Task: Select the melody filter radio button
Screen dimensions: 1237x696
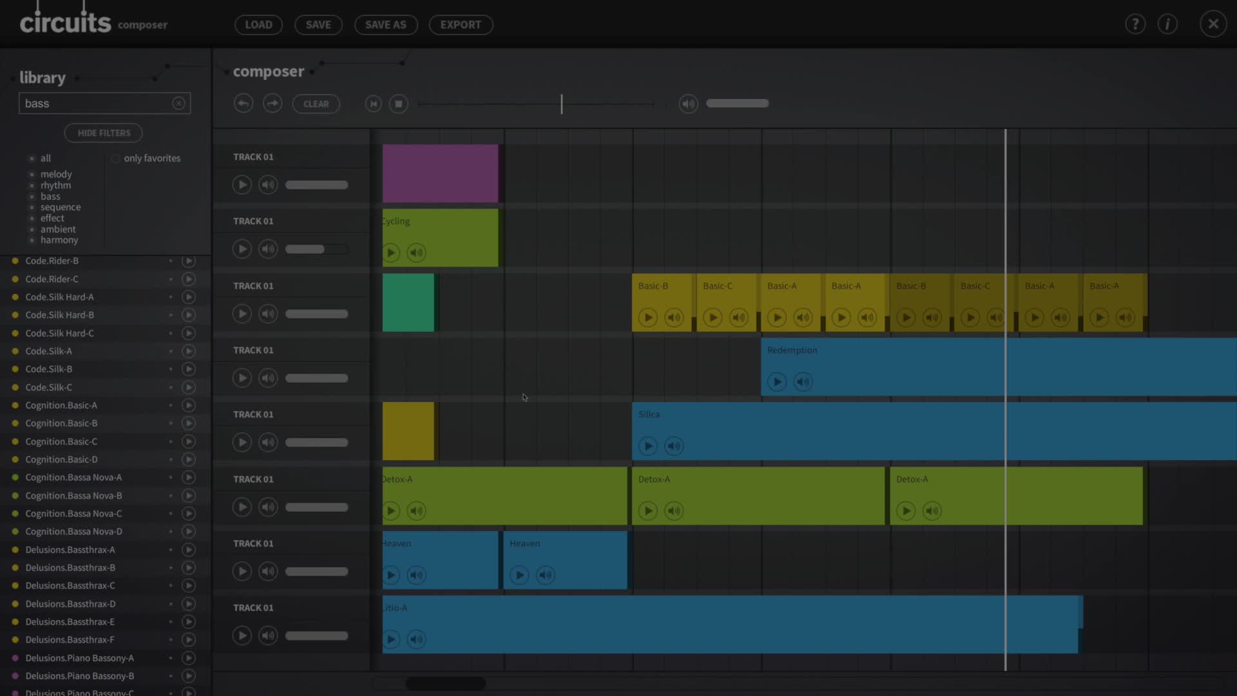Action: click(x=32, y=175)
